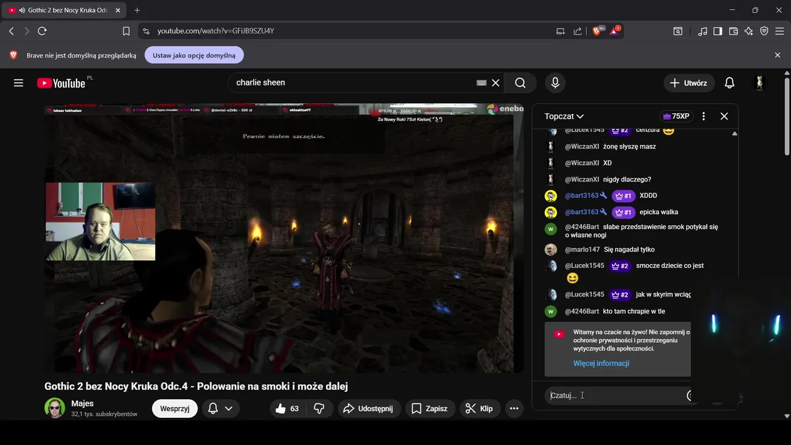Click the #1 crown badge beside XDDD

[624, 196]
